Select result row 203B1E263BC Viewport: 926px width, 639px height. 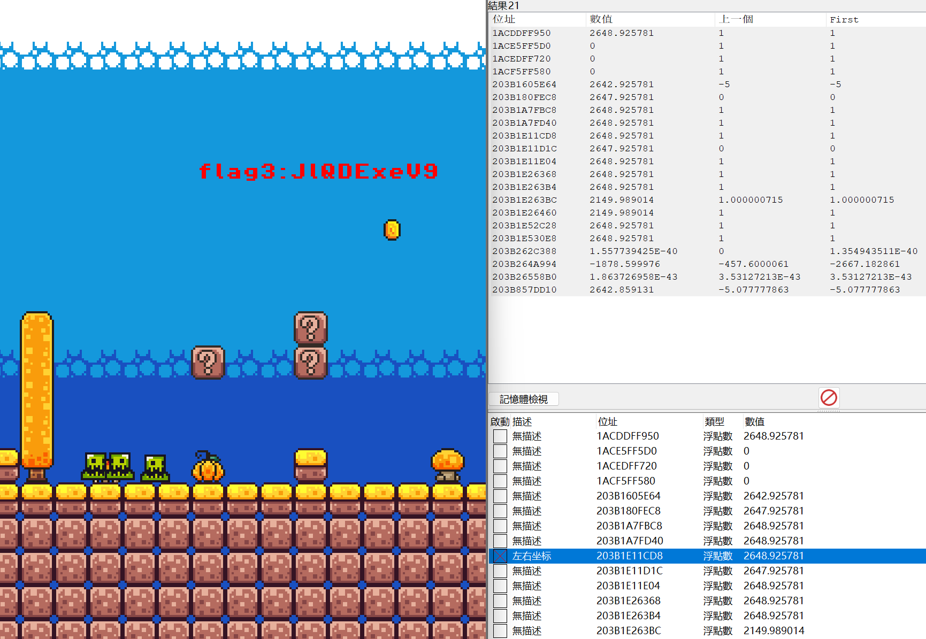(707, 200)
